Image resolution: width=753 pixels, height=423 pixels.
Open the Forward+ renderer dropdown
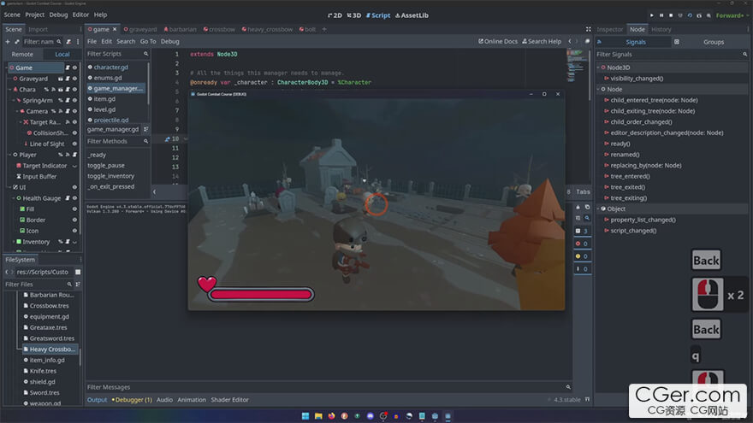pyautogui.click(x=732, y=15)
